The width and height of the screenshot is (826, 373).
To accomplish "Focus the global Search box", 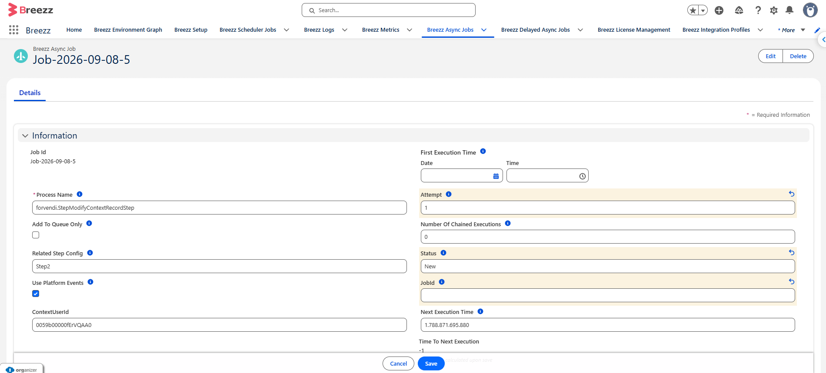I will click(389, 10).
